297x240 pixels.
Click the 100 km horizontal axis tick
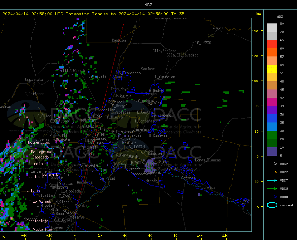(x=200, y=236)
